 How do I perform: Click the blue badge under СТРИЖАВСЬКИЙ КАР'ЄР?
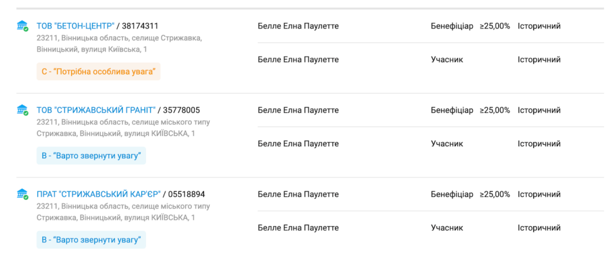pyautogui.click(x=91, y=240)
